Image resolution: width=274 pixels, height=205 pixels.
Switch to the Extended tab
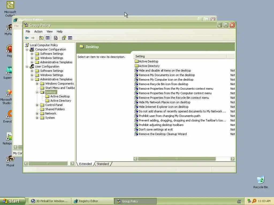pyautogui.click(x=85, y=164)
